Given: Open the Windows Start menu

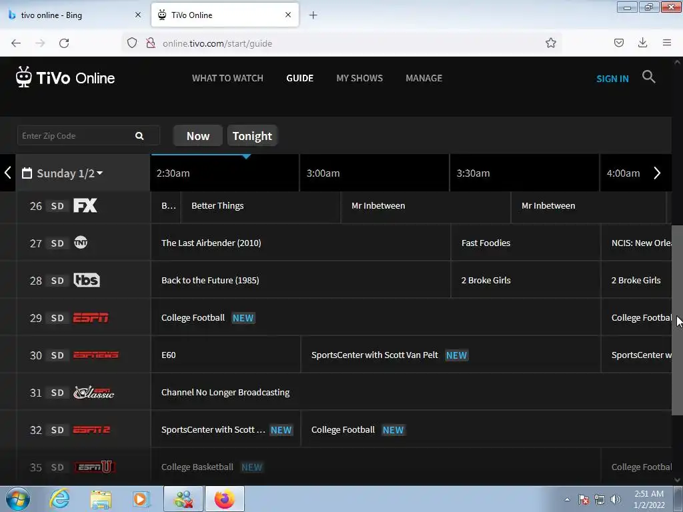Looking at the screenshot, I should point(18,499).
